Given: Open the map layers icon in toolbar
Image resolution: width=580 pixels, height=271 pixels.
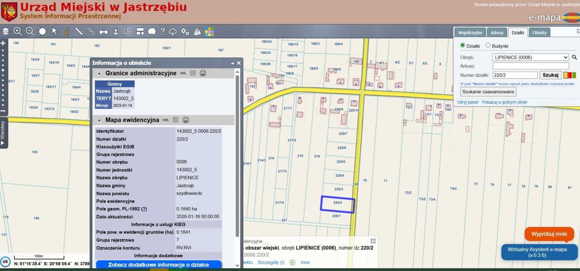Looking at the screenshot, I should [x=6, y=32].
